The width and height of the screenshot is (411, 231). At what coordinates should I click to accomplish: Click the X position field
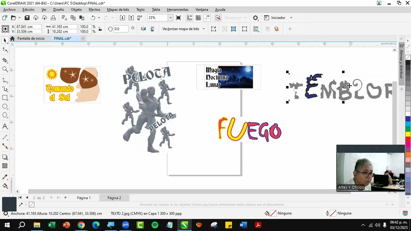click(x=28, y=27)
